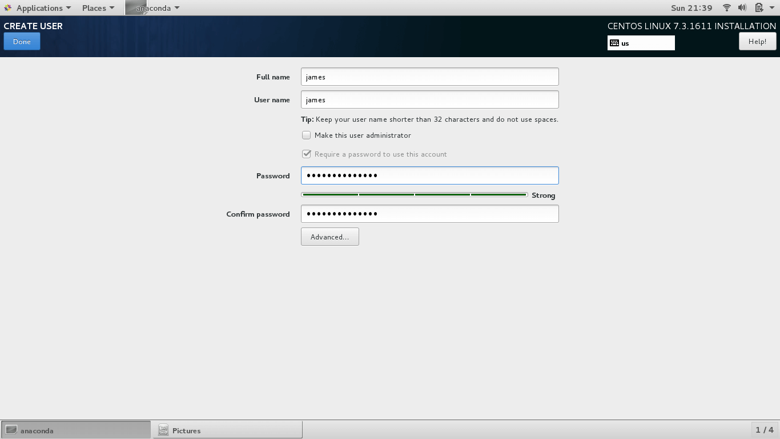The height and width of the screenshot is (439, 780).
Task: Focus the User name input field
Action: (x=429, y=99)
